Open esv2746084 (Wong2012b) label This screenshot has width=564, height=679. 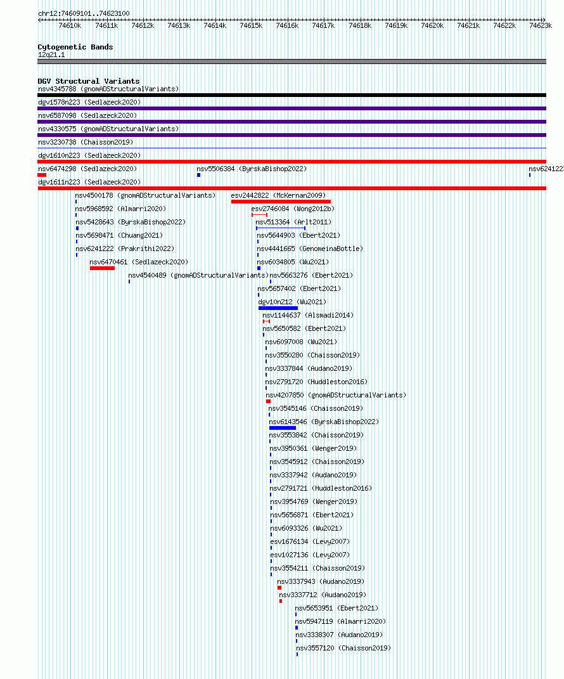tap(293, 209)
